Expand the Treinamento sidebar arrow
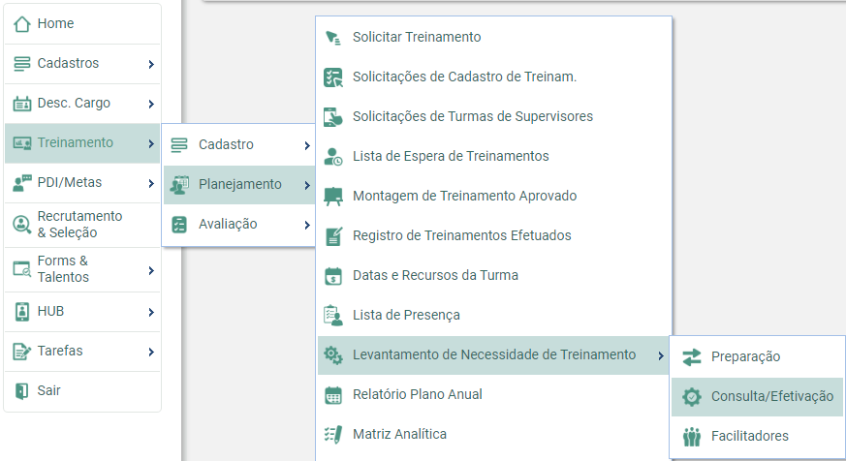 [151, 143]
